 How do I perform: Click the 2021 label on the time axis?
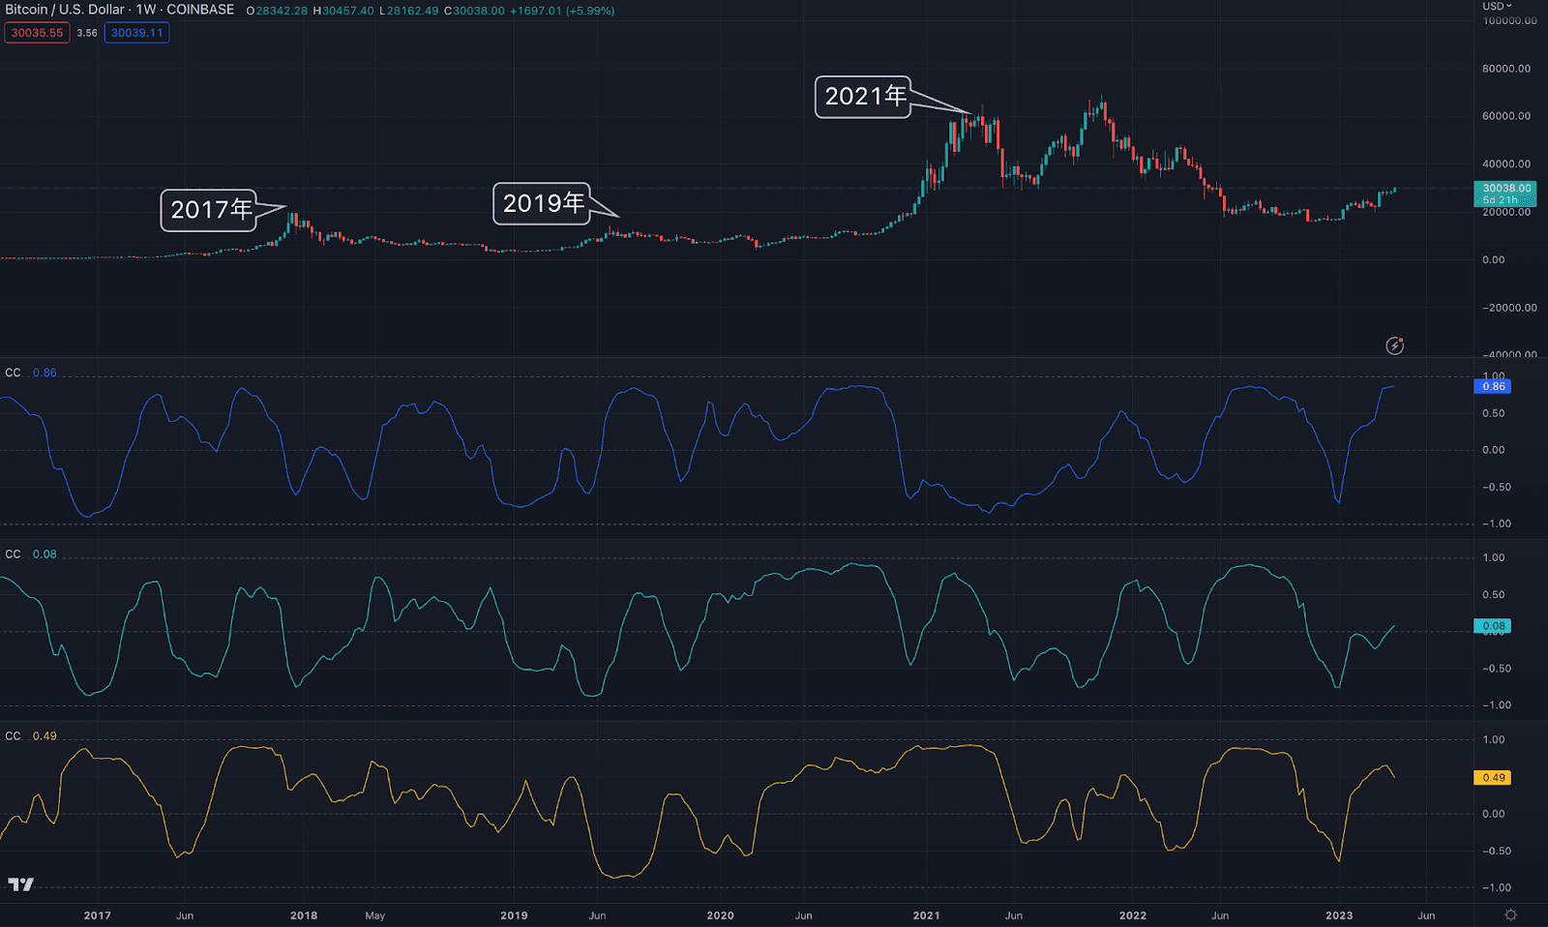point(926,915)
